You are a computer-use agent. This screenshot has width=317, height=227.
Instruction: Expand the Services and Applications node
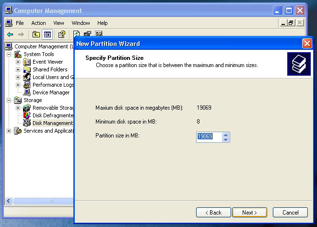9,131
